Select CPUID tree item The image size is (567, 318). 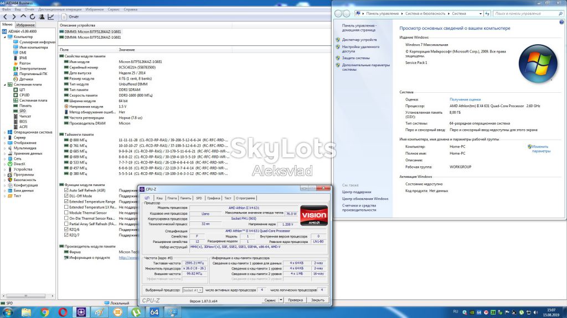(x=24, y=95)
